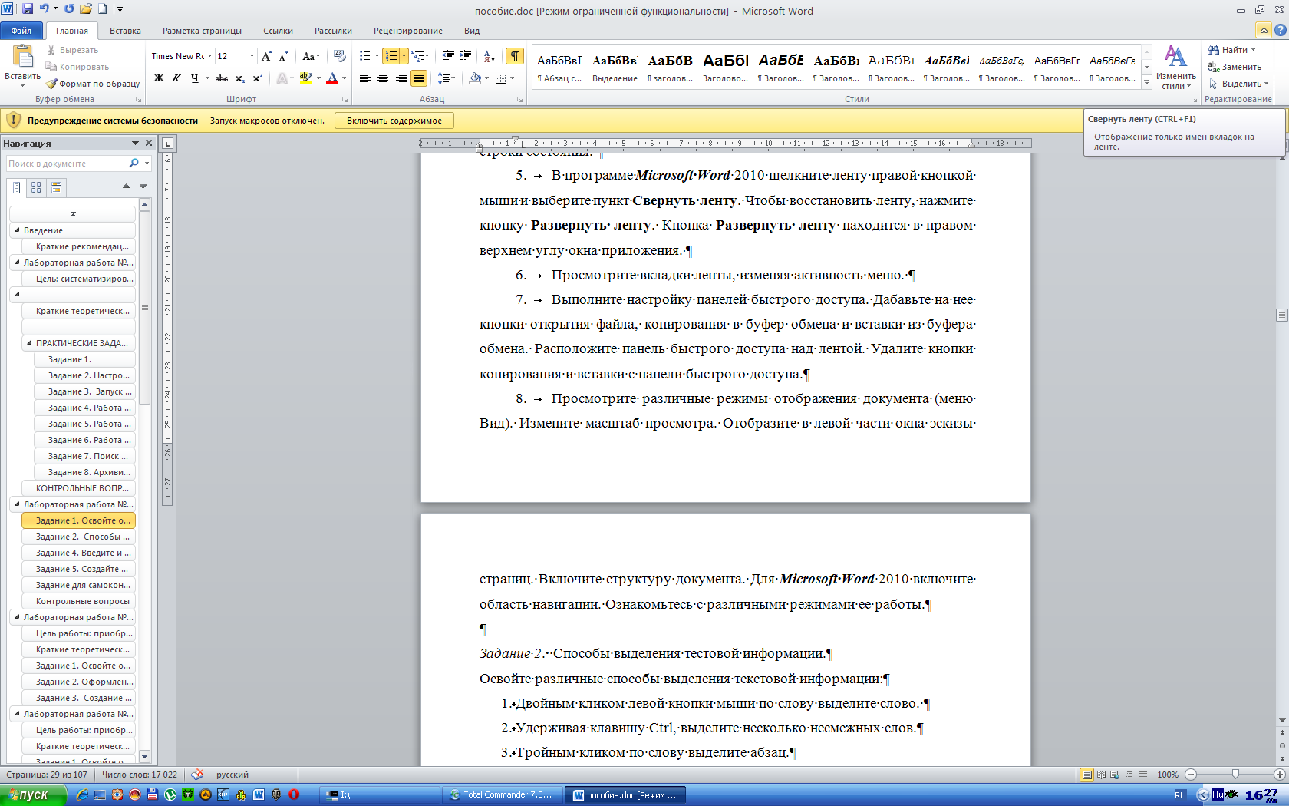Open the font name dropdown
1289x806 pixels.
click(x=209, y=56)
